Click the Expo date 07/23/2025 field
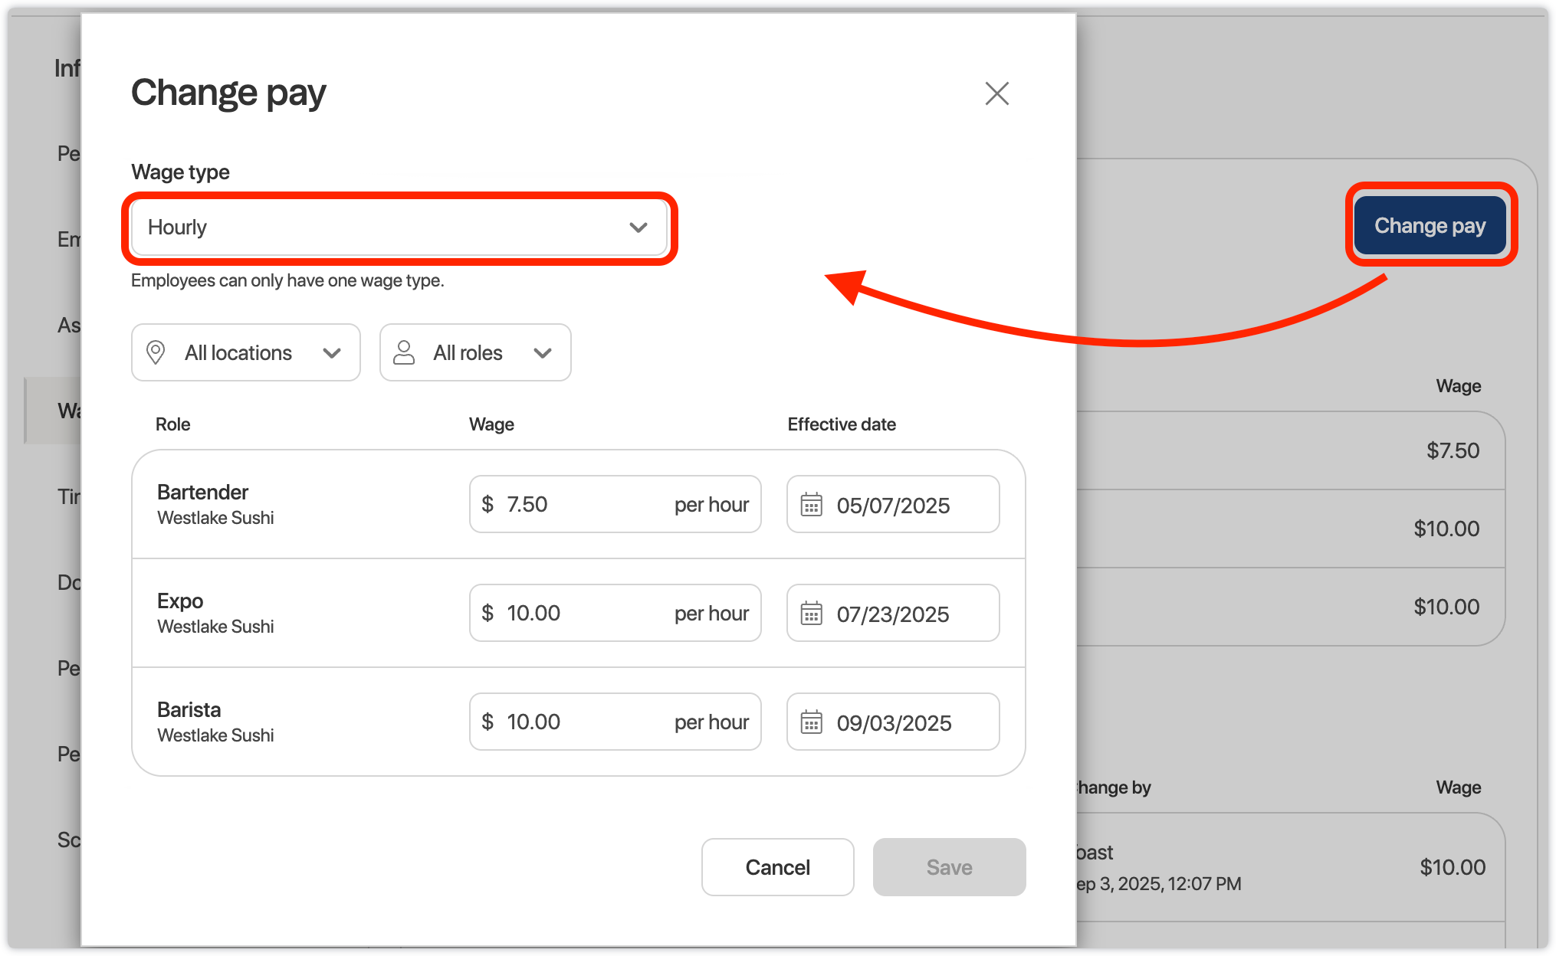The height and width of the screenshot is (956, 1556). 894,614
